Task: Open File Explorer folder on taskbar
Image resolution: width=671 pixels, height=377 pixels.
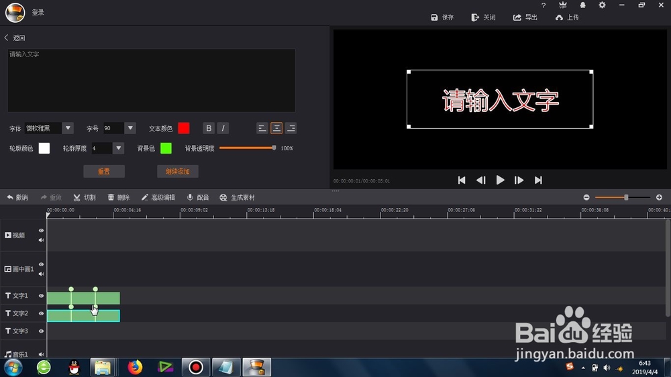Action: (103, 367)
